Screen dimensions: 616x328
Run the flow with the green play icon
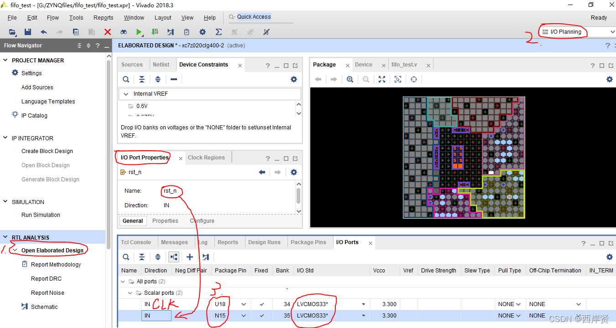click(139, 32)
